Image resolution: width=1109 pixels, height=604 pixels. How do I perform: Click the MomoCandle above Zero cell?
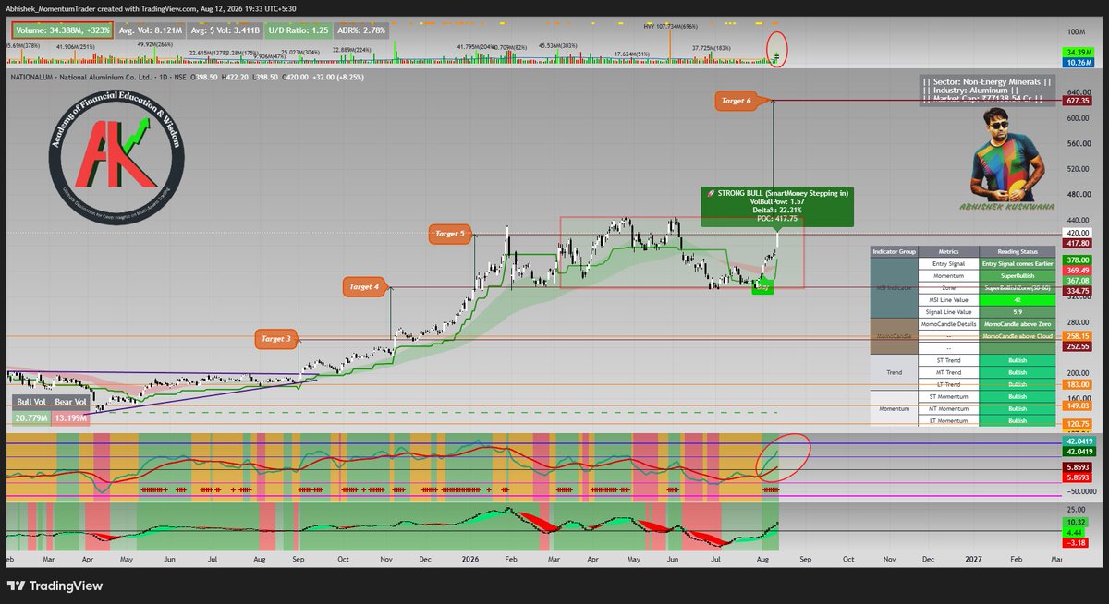tap(1016, 324)
